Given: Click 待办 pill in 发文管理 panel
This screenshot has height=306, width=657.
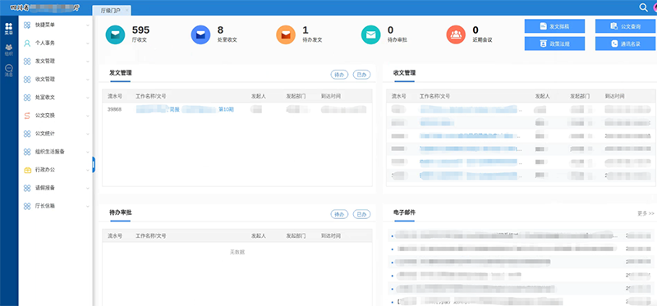Looking at the screenshot, I should 339,75.
